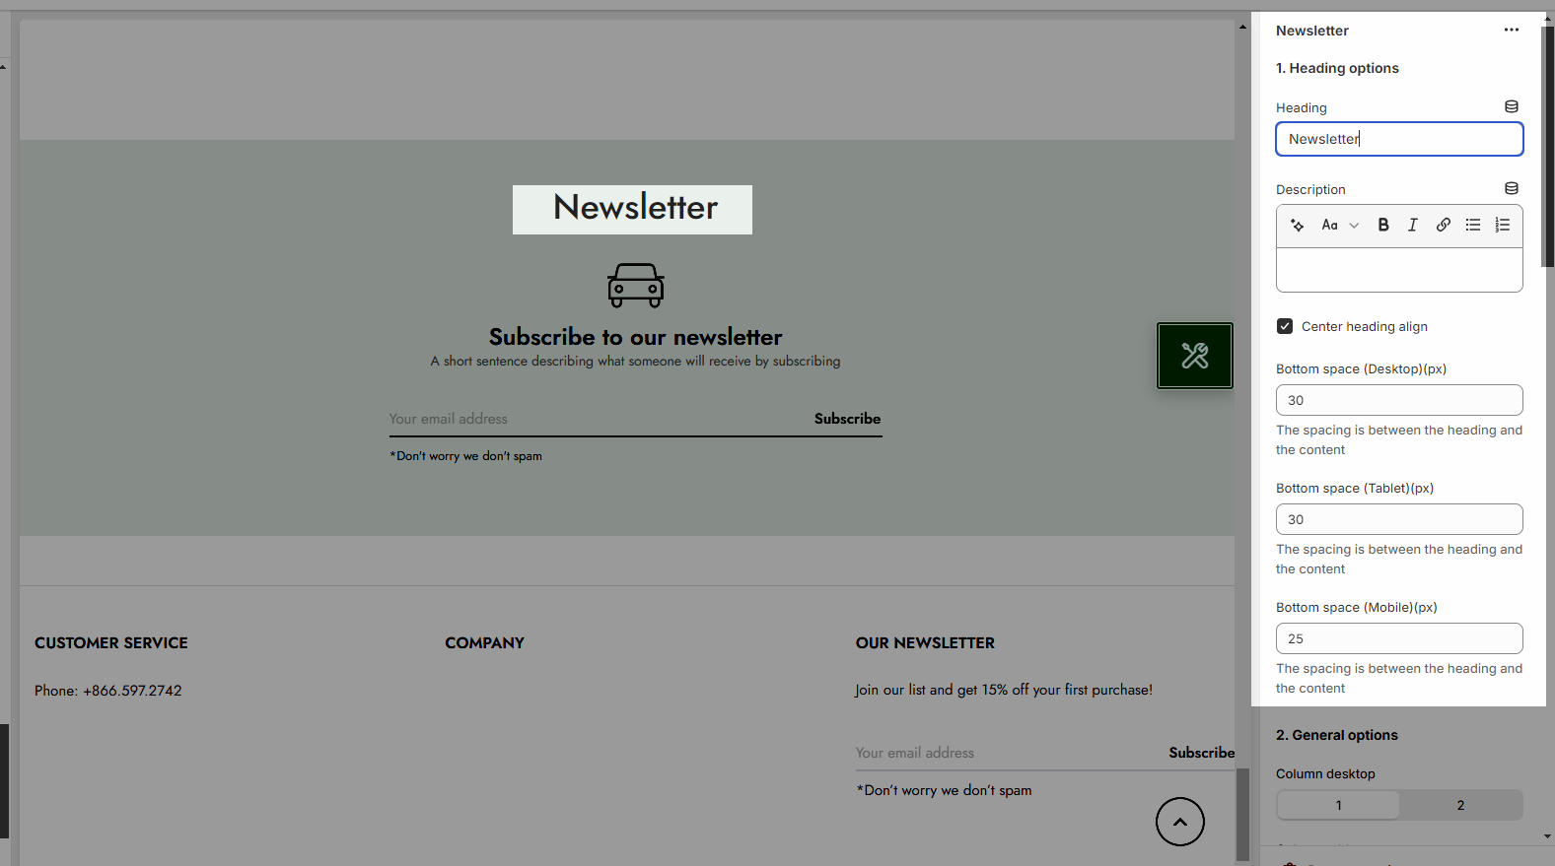Click the phone number +866.597.2742
The width and height of the screenshot is (1555, 866).
pyautogui.click(x=132, y=691)
